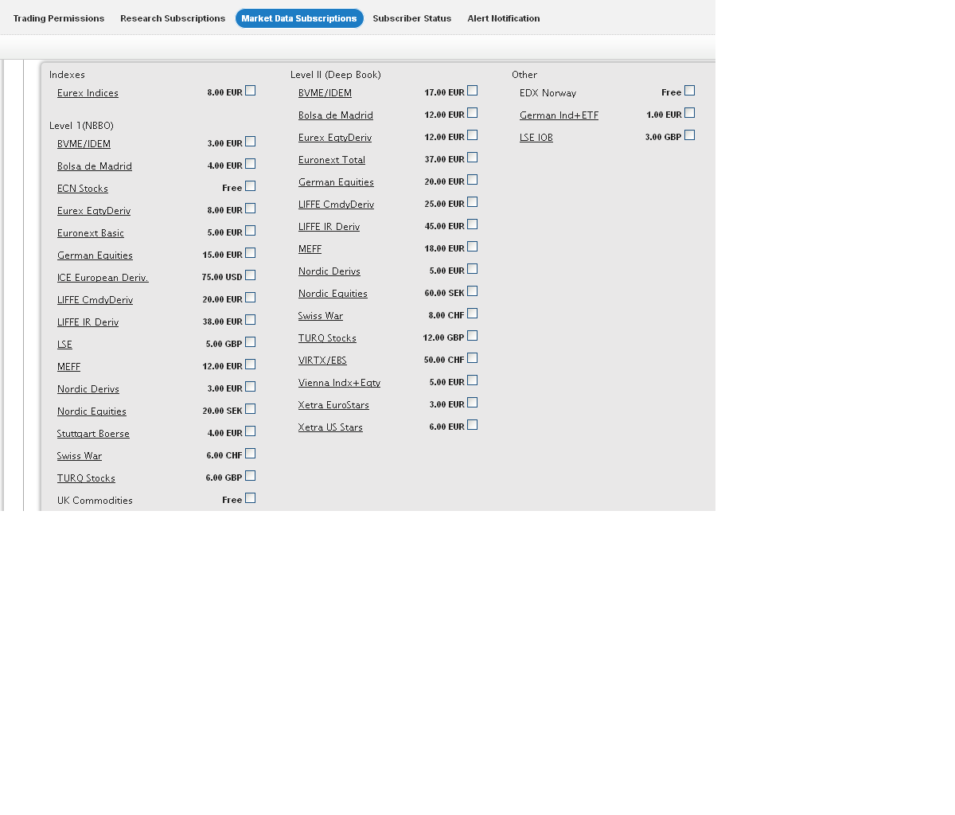Open the Eurex Indices link

click(x=88, y=93)
